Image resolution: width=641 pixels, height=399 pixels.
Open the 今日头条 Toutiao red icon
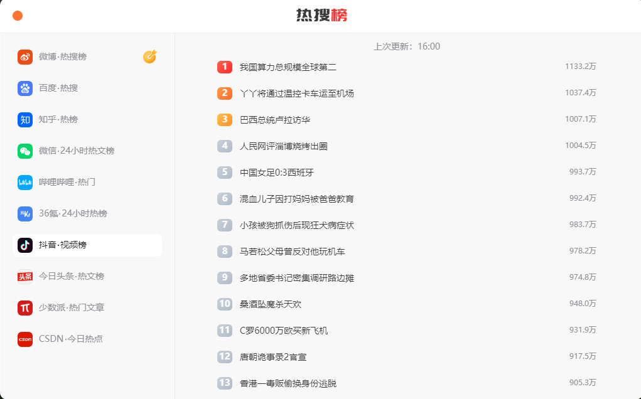pos(24,276)
